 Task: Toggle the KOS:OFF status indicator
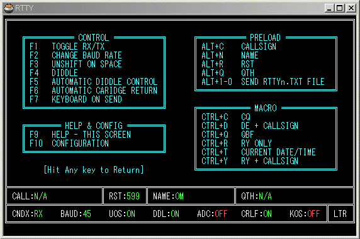tap(305, 214)
